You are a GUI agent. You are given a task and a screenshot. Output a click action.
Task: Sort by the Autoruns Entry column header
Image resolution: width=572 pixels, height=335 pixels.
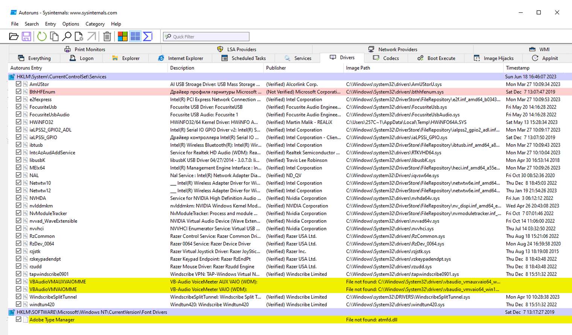(x=88, y=68)
